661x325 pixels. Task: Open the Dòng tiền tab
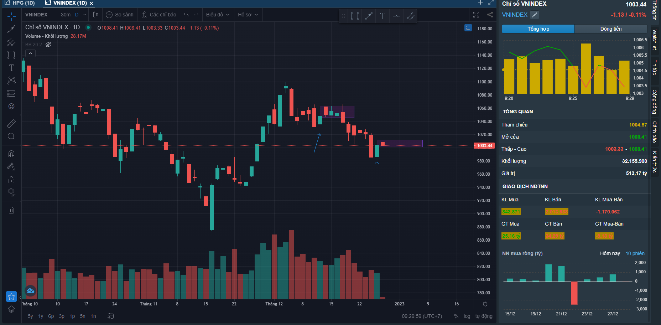(x=611, y=29)
